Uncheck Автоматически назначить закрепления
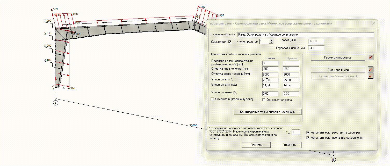Image resolution: width=390 pixels, height=166 pixels. click(308, 138)
